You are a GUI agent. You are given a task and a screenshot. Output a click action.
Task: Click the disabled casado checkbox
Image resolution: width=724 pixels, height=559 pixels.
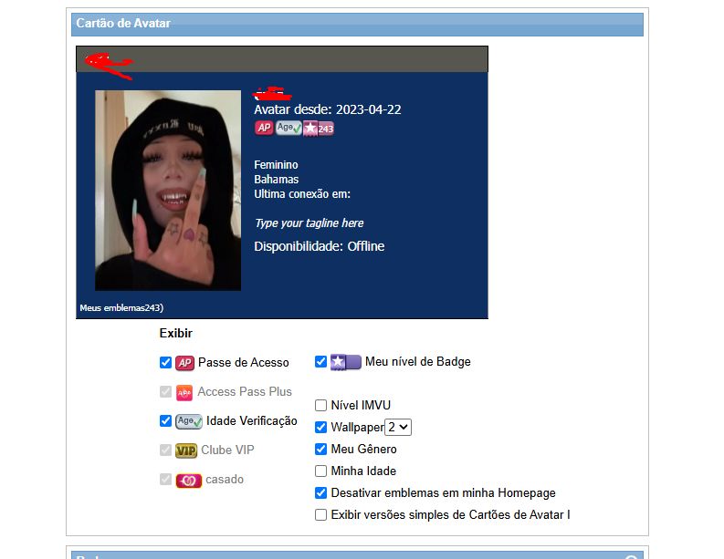click(166, 480)
